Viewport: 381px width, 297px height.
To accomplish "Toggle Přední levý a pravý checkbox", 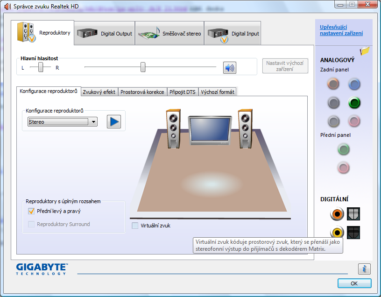I will click(x=31, y=211).
